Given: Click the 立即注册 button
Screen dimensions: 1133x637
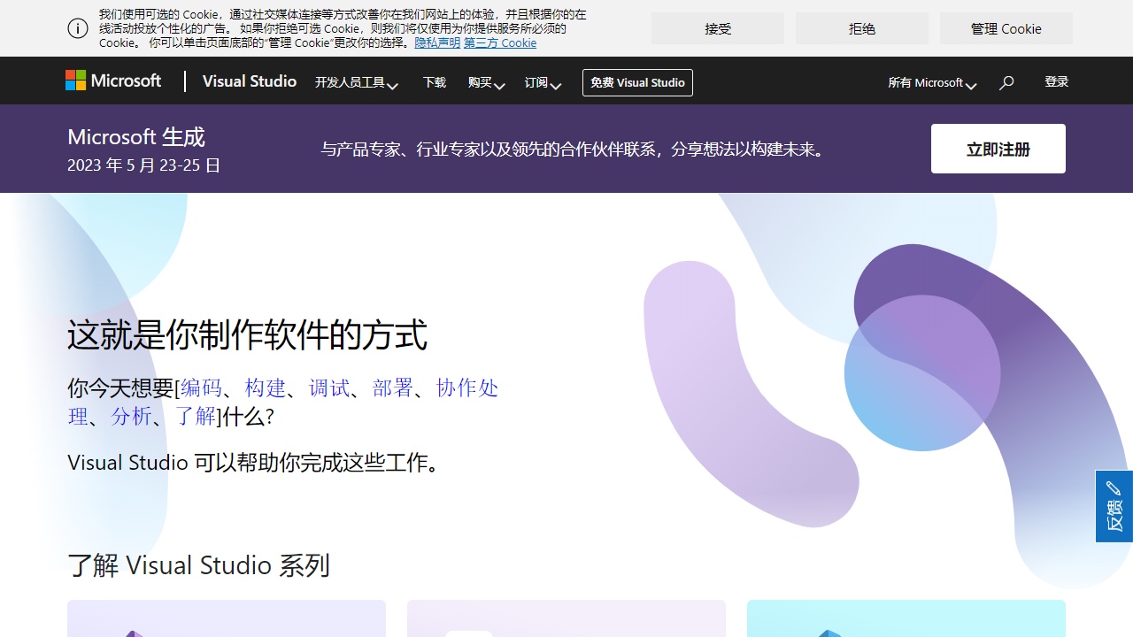Looking at the screenshot, I should tap(998, 149).
